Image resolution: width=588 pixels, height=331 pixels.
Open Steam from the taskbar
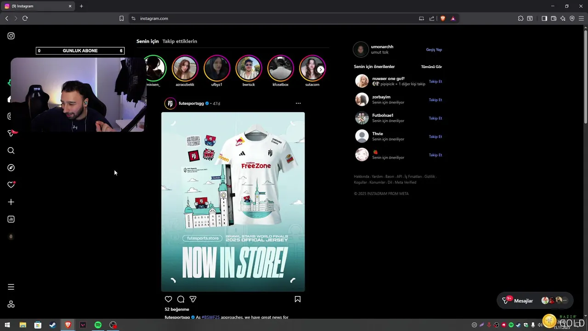click(x=53, y=325)
